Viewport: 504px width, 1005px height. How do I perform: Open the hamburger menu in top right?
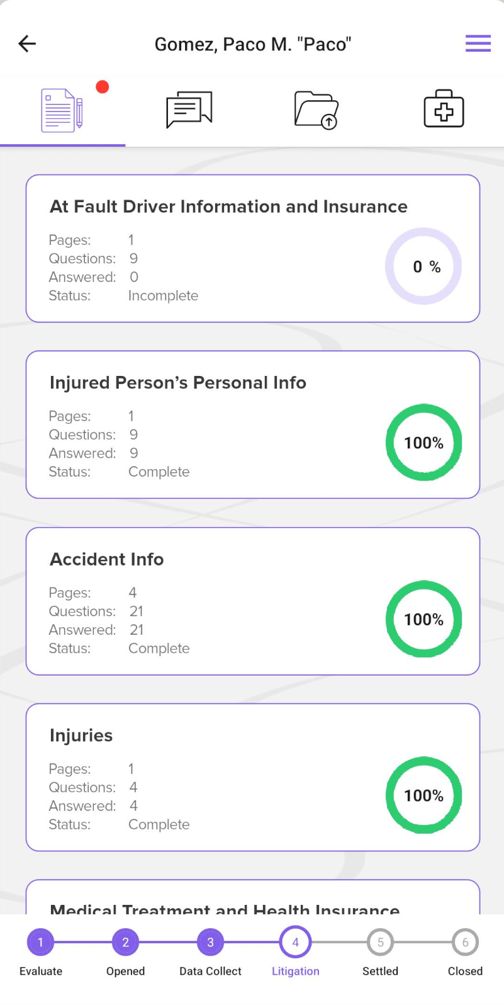click(x=478, y=43)
